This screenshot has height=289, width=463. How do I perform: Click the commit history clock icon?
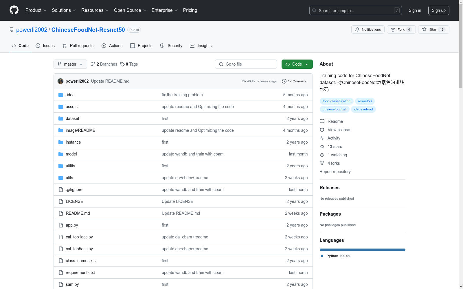click(284, 81)
